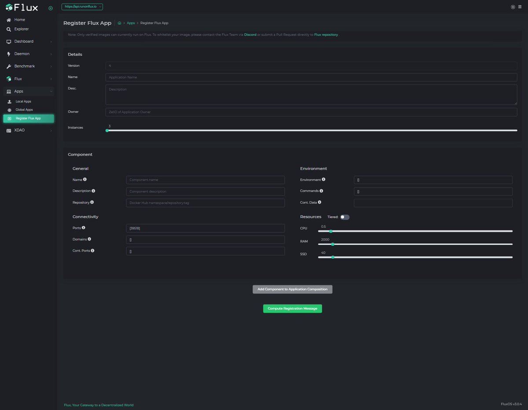Screen dimensions: 528x410
Task: Click the Home house icon in sidebar
Action: point(9,20)
